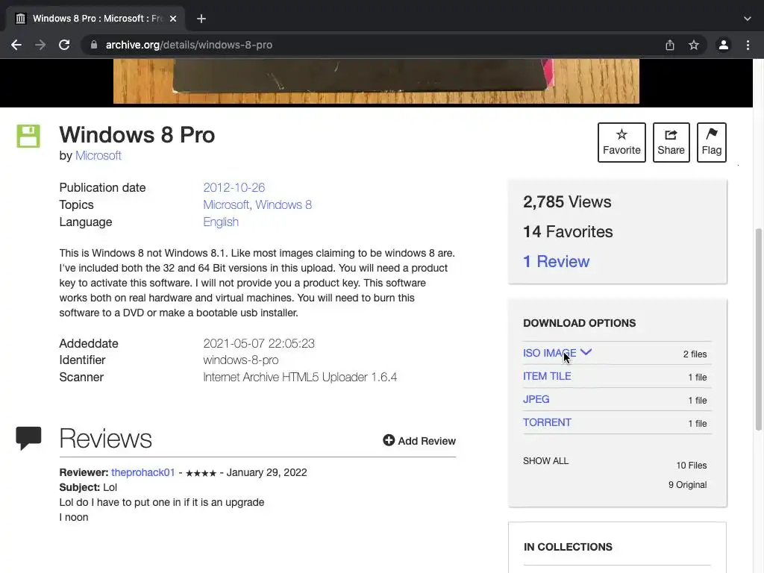Click the ISO IMAGE download link
Screen dimensions: 764x573
coord(549,353)
